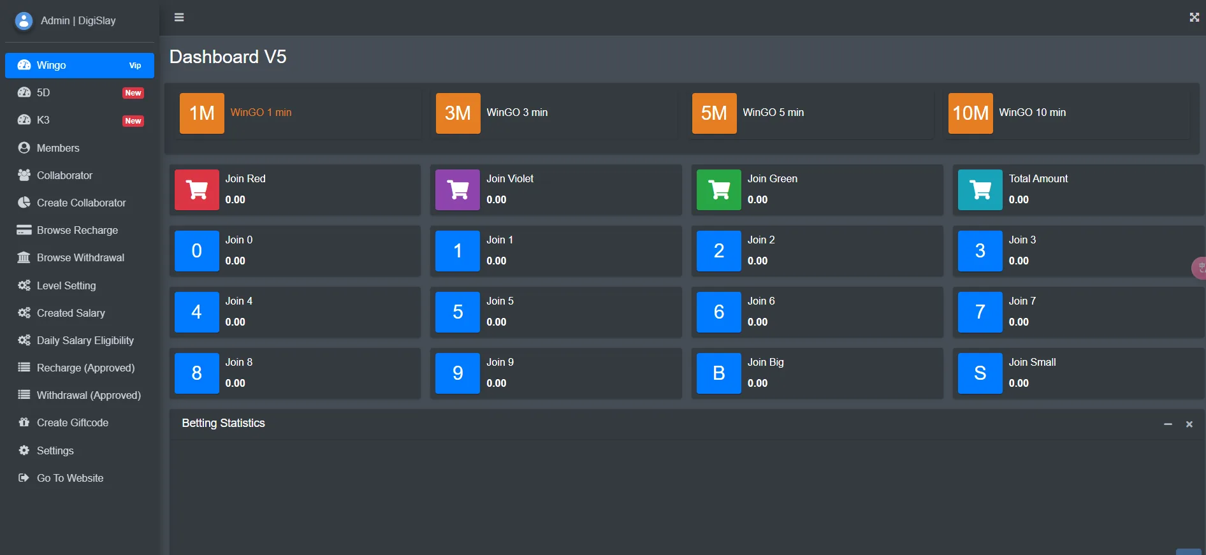Click the blue Join Small 'S' tile
1206x555 pixels.
point(980,373)
